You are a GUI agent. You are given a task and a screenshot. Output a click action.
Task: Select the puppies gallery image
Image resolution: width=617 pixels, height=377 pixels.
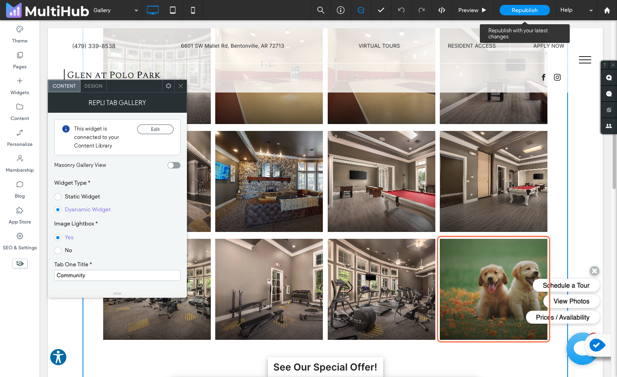click(x=494, y=289)
